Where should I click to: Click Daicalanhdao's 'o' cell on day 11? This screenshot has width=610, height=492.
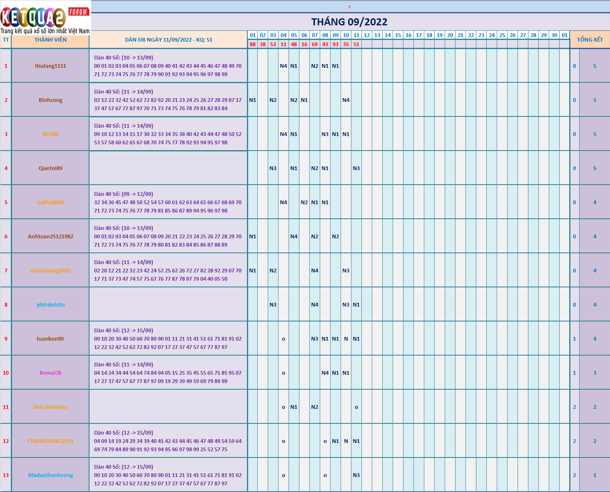(x=356, y=407)
